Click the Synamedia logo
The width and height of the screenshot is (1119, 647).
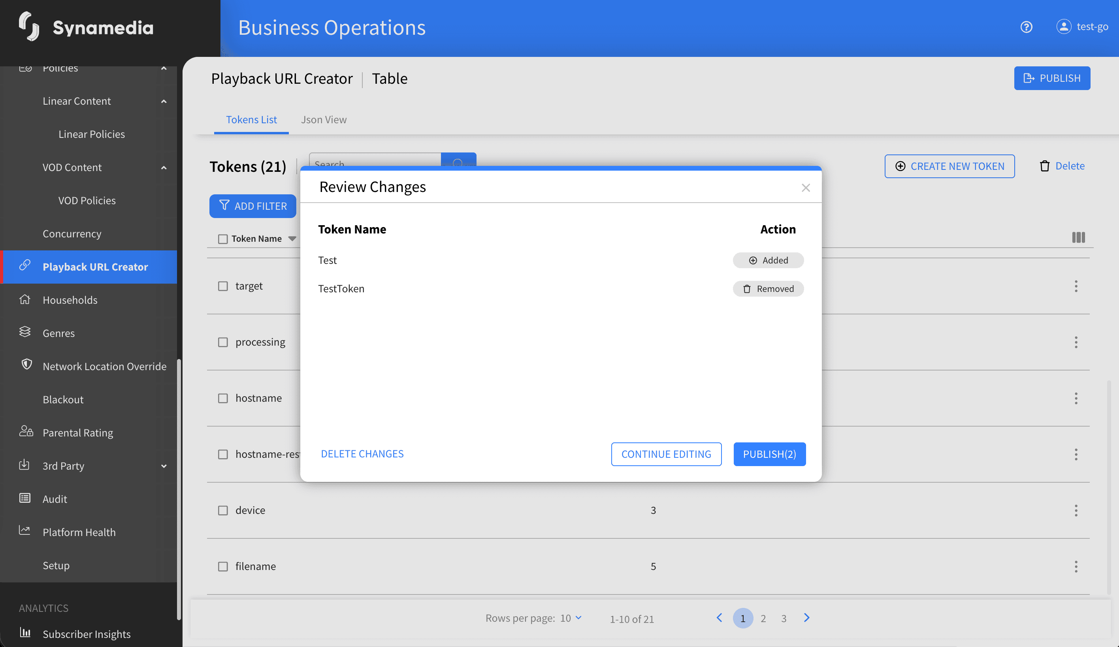pyautogui.click(x=86, y=26)
